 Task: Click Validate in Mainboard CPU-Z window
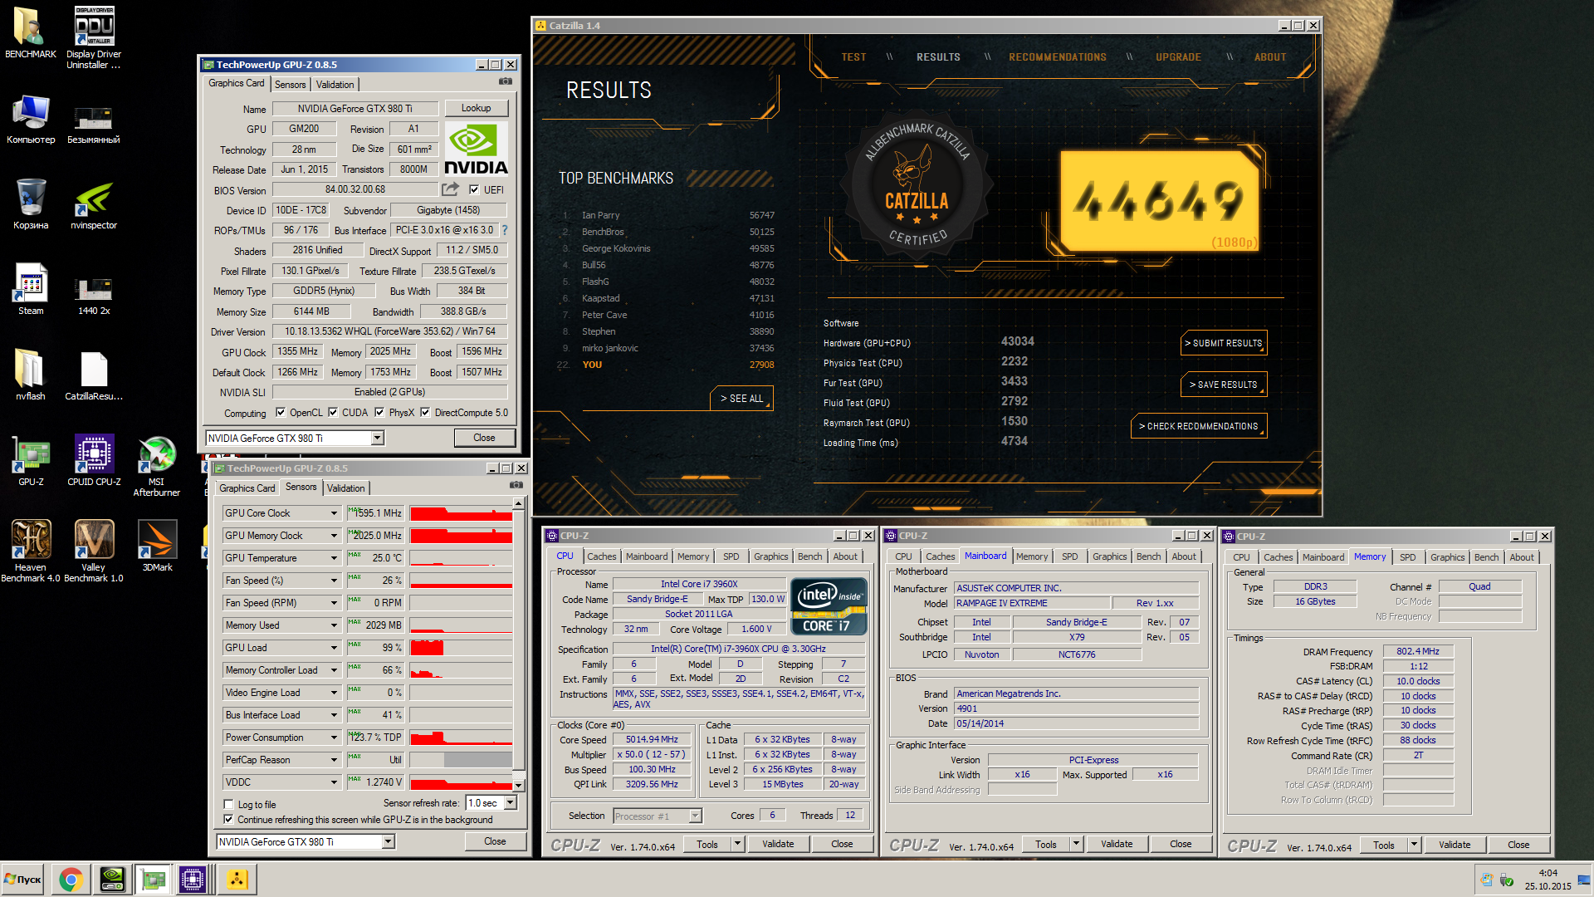pos(1117,844)
